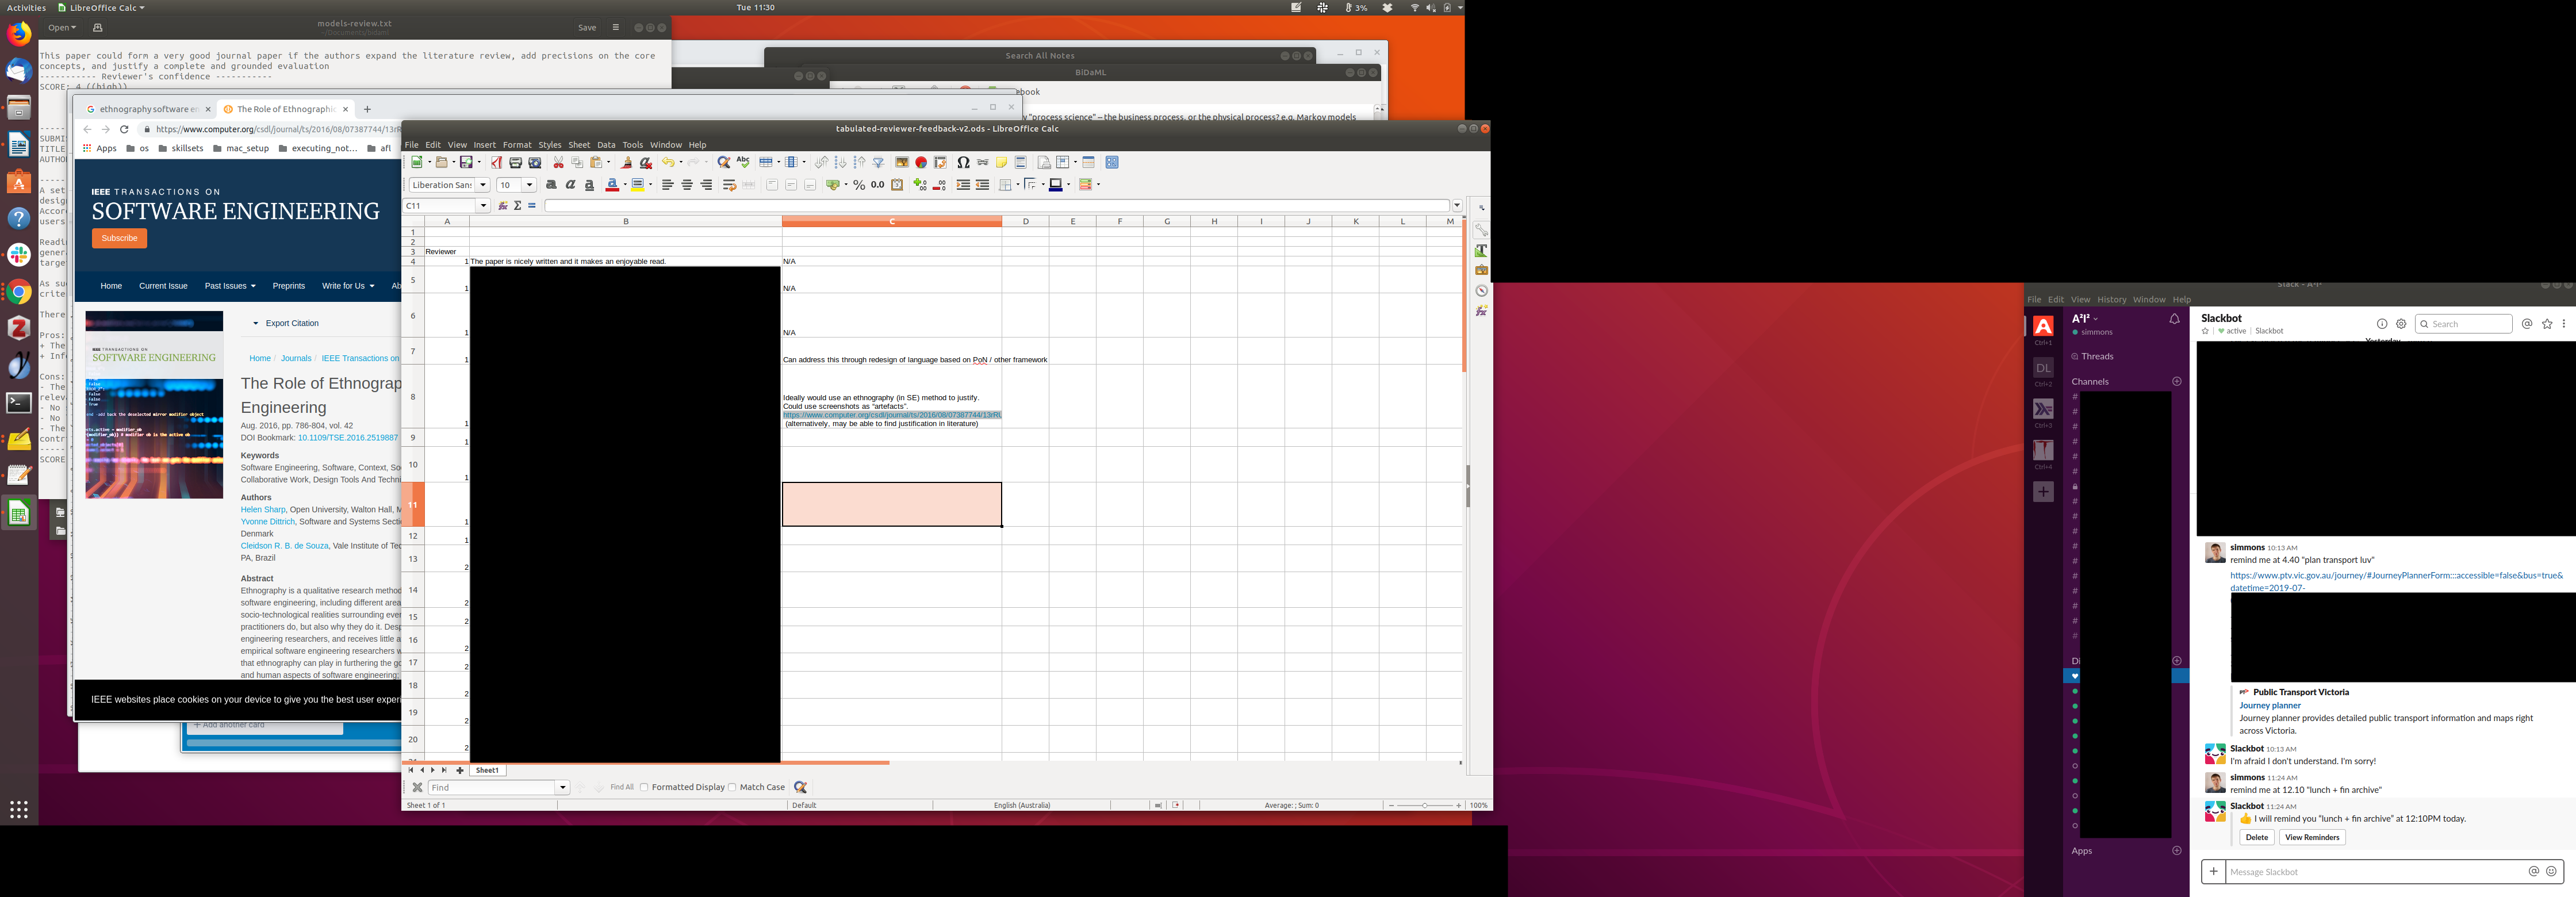Open the Sheet menu
Image resolution: width=2576 pixels, height=897 pixels.
tap(579, 145)
